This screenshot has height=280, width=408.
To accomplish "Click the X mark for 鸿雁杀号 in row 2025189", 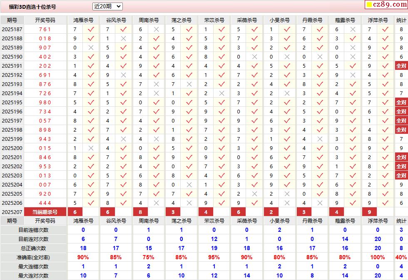I will [91, 47].
